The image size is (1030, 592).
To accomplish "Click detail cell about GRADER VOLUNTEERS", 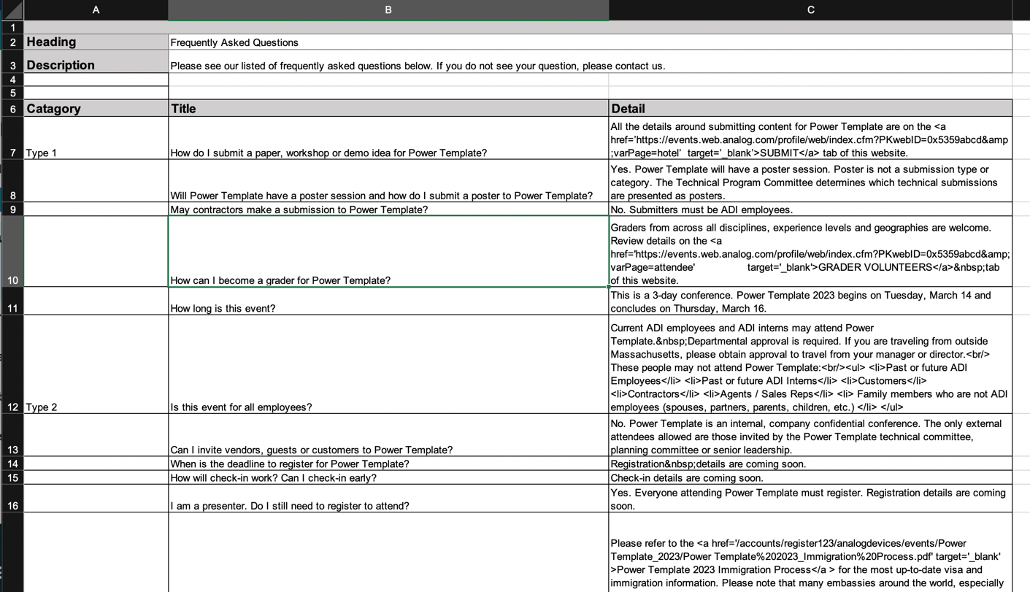I will coord(810,251).
